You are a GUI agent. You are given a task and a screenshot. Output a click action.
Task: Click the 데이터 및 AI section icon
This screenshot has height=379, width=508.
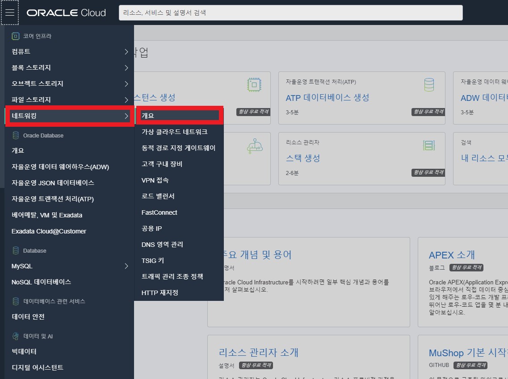click(x=16, y=336)
